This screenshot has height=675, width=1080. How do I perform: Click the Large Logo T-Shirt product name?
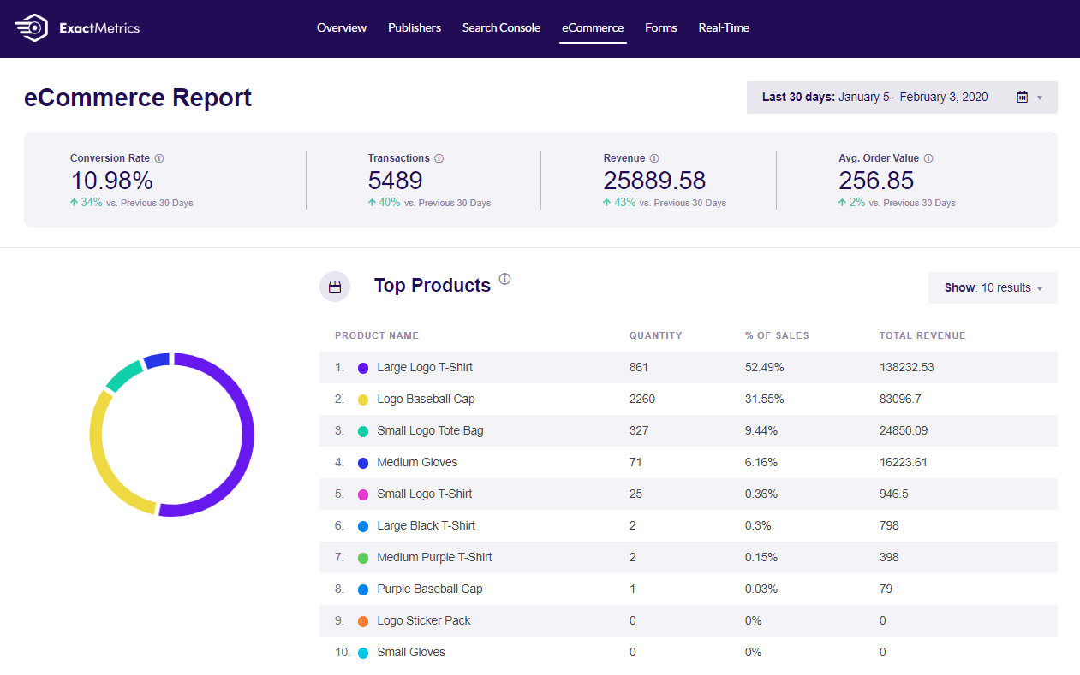pyautogui.click(x=425, y=368)
